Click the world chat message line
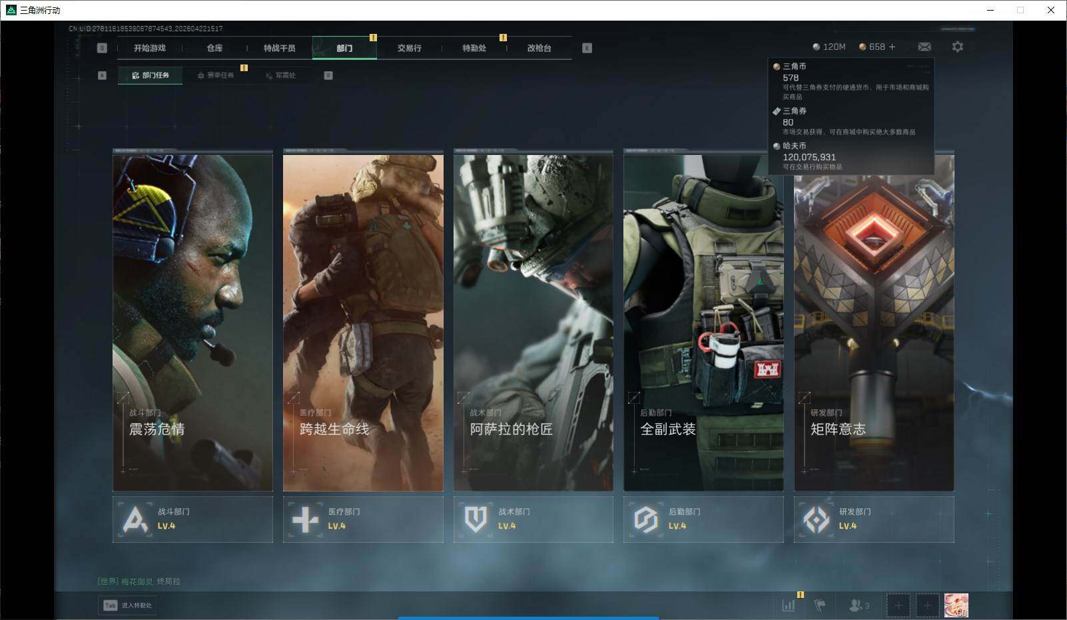 click(139, 581)
